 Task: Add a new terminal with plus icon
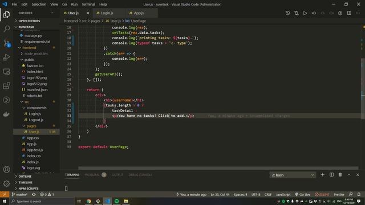pos(322,175)
